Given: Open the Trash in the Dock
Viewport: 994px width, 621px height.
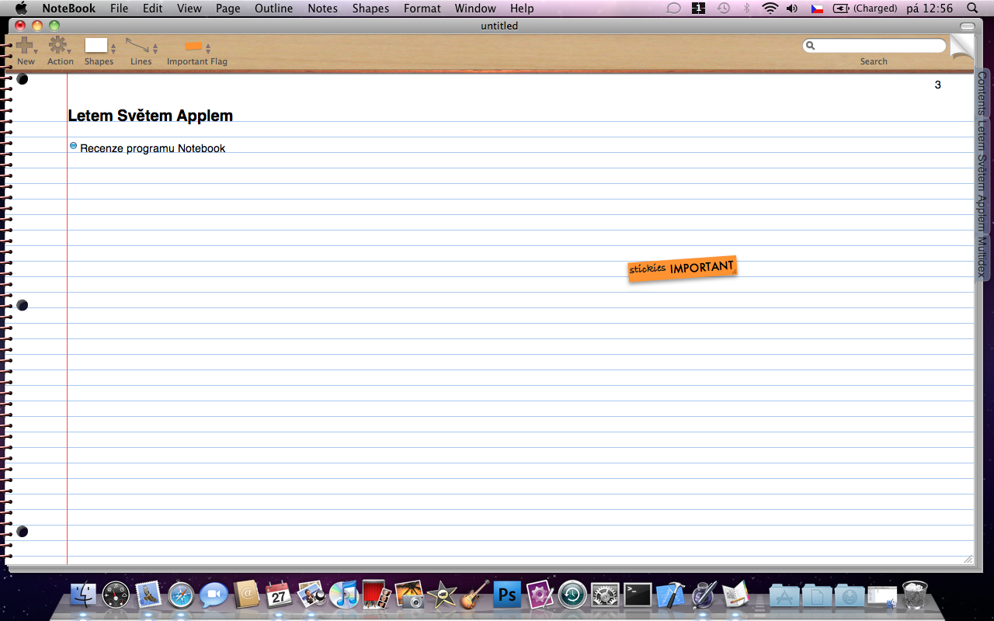Looking at the screenshot, I should click(916, 595).
